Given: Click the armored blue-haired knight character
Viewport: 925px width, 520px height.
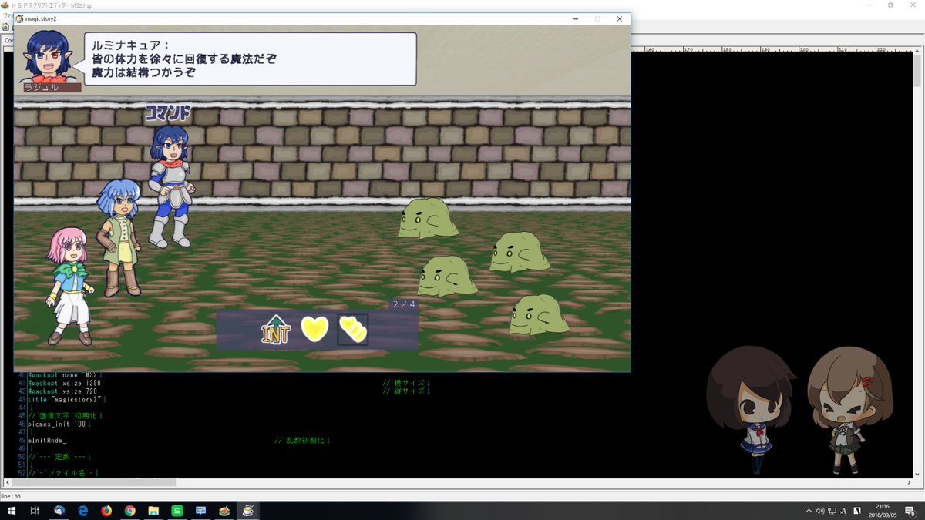Looking at the screenshot, I should tap(172, 186).
